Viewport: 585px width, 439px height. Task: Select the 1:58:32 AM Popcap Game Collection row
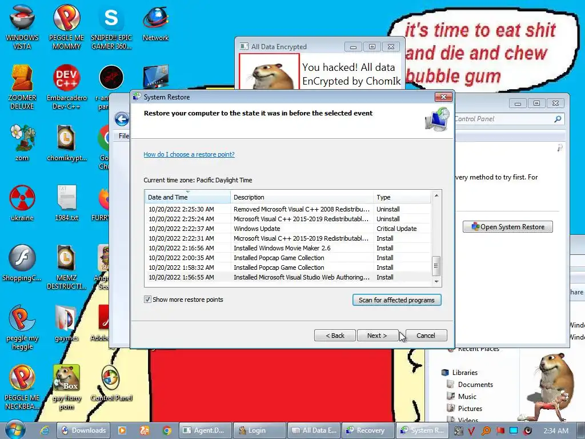coord(288,268)
